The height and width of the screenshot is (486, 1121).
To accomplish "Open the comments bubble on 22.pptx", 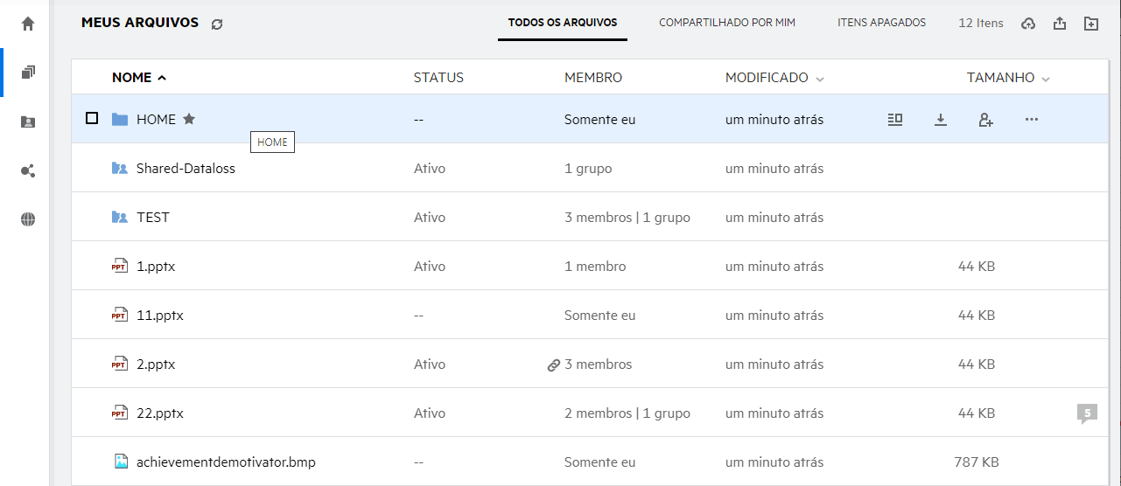I will [x=1087, y=413].
